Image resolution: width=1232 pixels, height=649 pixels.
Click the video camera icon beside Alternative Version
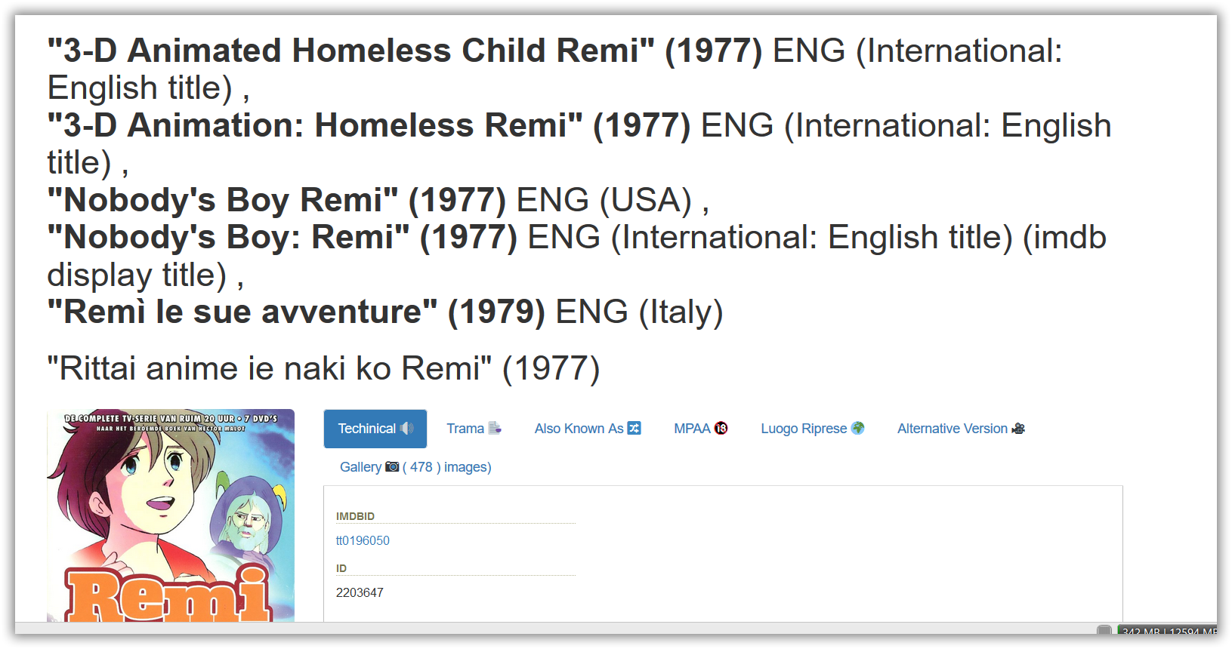tap(1018, 428)
